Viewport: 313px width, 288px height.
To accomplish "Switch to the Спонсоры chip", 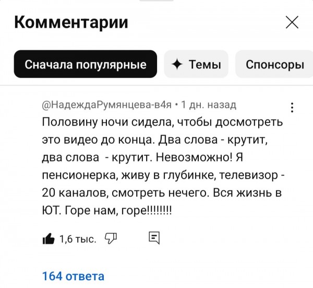I will pos(274,65).
